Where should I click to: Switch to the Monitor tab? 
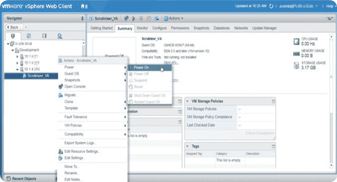142,28
